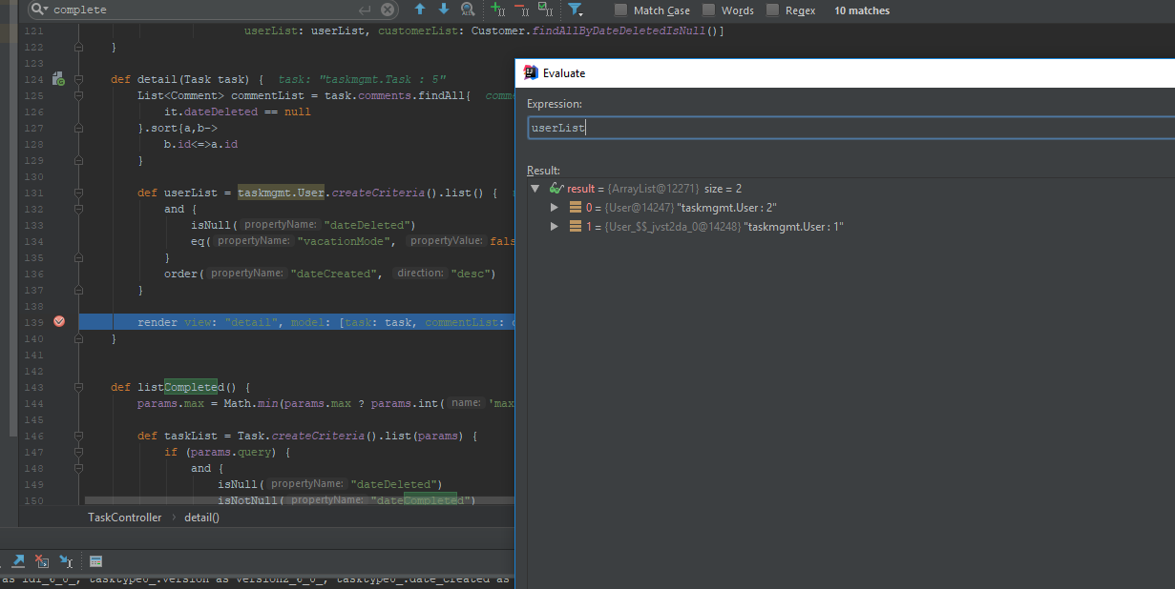1175x589 pixels.
Task: Toggle the breakpoint on line 139
Action: point(59,322)
